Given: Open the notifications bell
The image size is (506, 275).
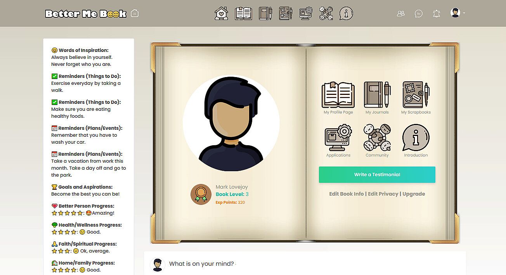Looking at the screenshot, I should tap(437, 14).
